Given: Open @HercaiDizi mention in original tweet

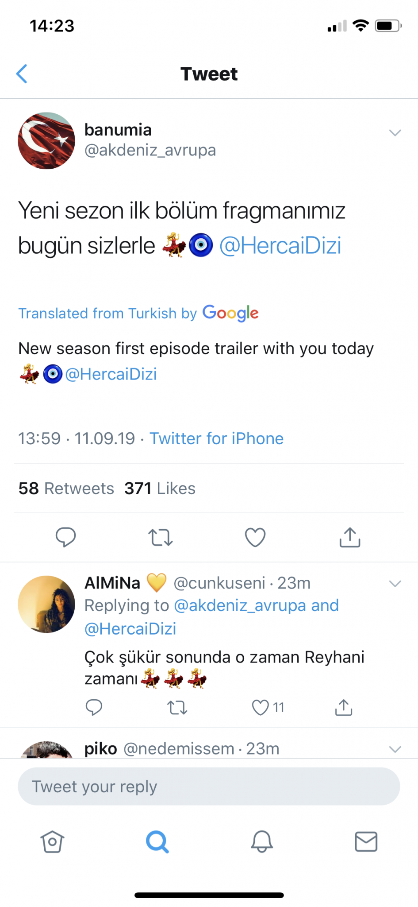Looking at the screenshot, I should click(280, 246).
